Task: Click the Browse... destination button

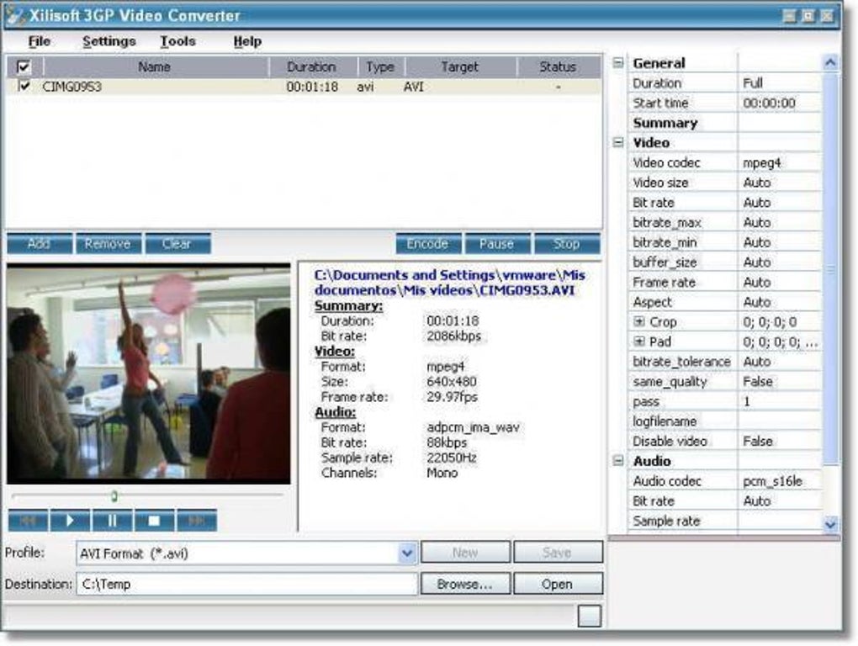Action: pos(465,584)
